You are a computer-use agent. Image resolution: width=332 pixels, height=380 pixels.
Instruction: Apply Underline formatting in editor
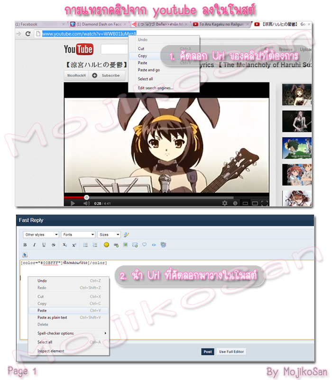[44, 245]
